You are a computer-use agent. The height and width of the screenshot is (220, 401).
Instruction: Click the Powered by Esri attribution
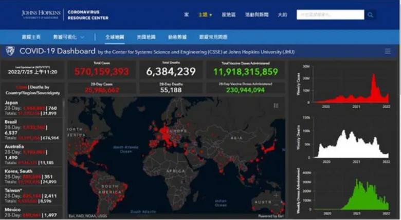tap(271, 216)
